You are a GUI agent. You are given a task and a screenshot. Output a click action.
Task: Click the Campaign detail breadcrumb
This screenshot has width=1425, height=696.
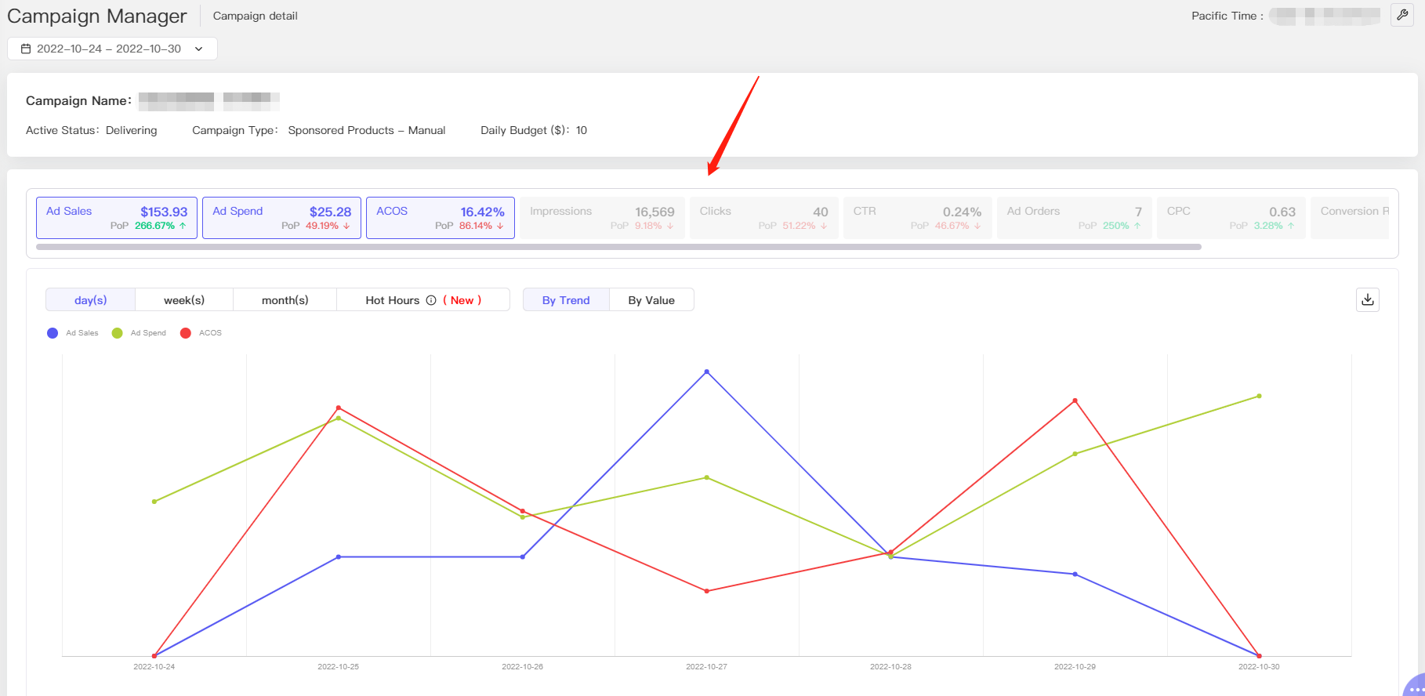pyautogui.click(x=256, y=16)
